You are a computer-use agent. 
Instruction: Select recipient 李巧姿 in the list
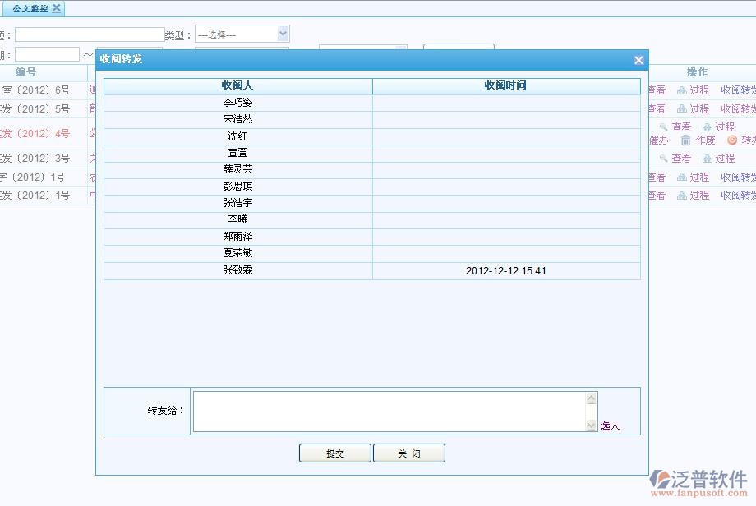click(237, 101)
